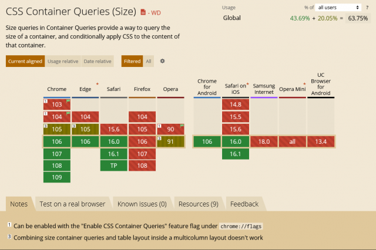Select Safari 15.6 desktop cell
Viewport: 376px width, 250px height.
pyautogui.click(x=113, y=129)
